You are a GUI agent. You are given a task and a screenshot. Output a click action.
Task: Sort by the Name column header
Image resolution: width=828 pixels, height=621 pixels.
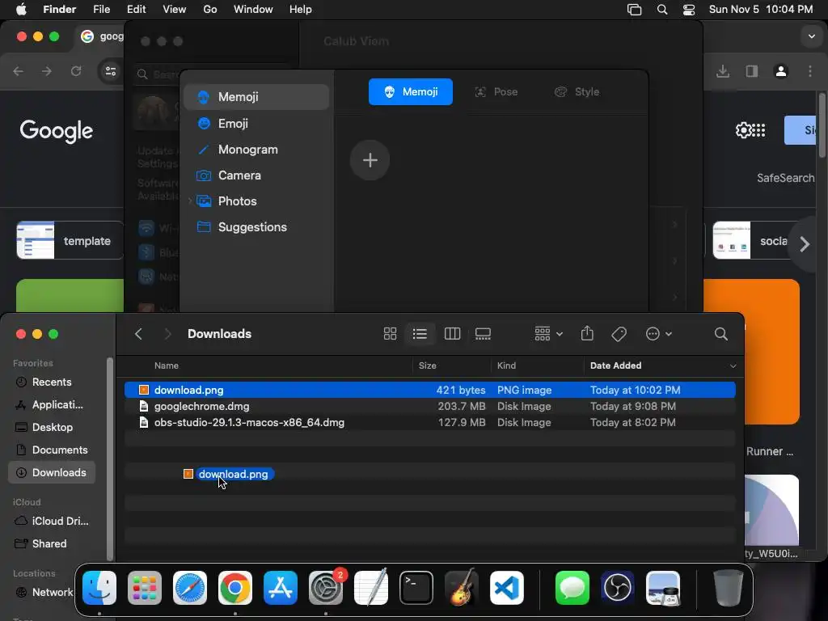coord(167,365)
